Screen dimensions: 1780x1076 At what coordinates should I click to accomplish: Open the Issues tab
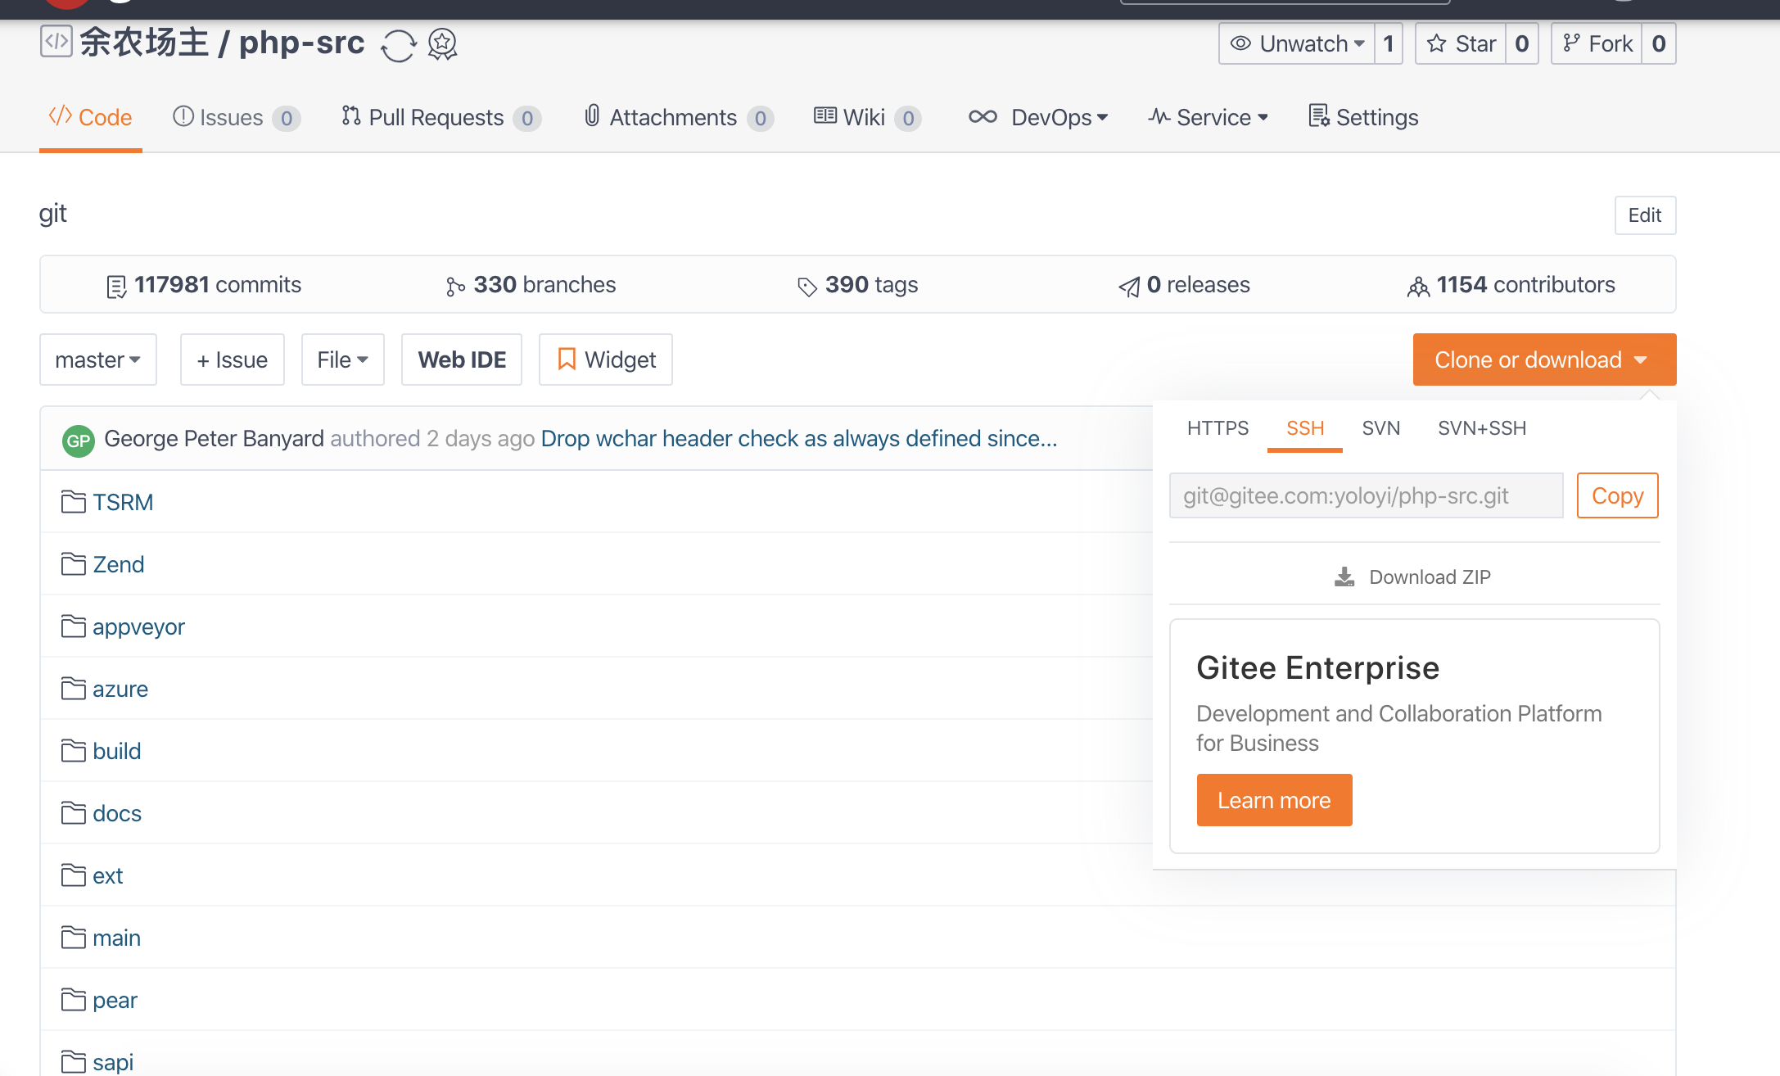(237, 118)
